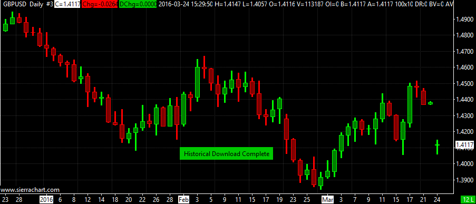This screenshot has height=204, width=476.
Task: Click the green DChg=0.0000 indicator
Action: pyautogui.click(x=138, y=4)
